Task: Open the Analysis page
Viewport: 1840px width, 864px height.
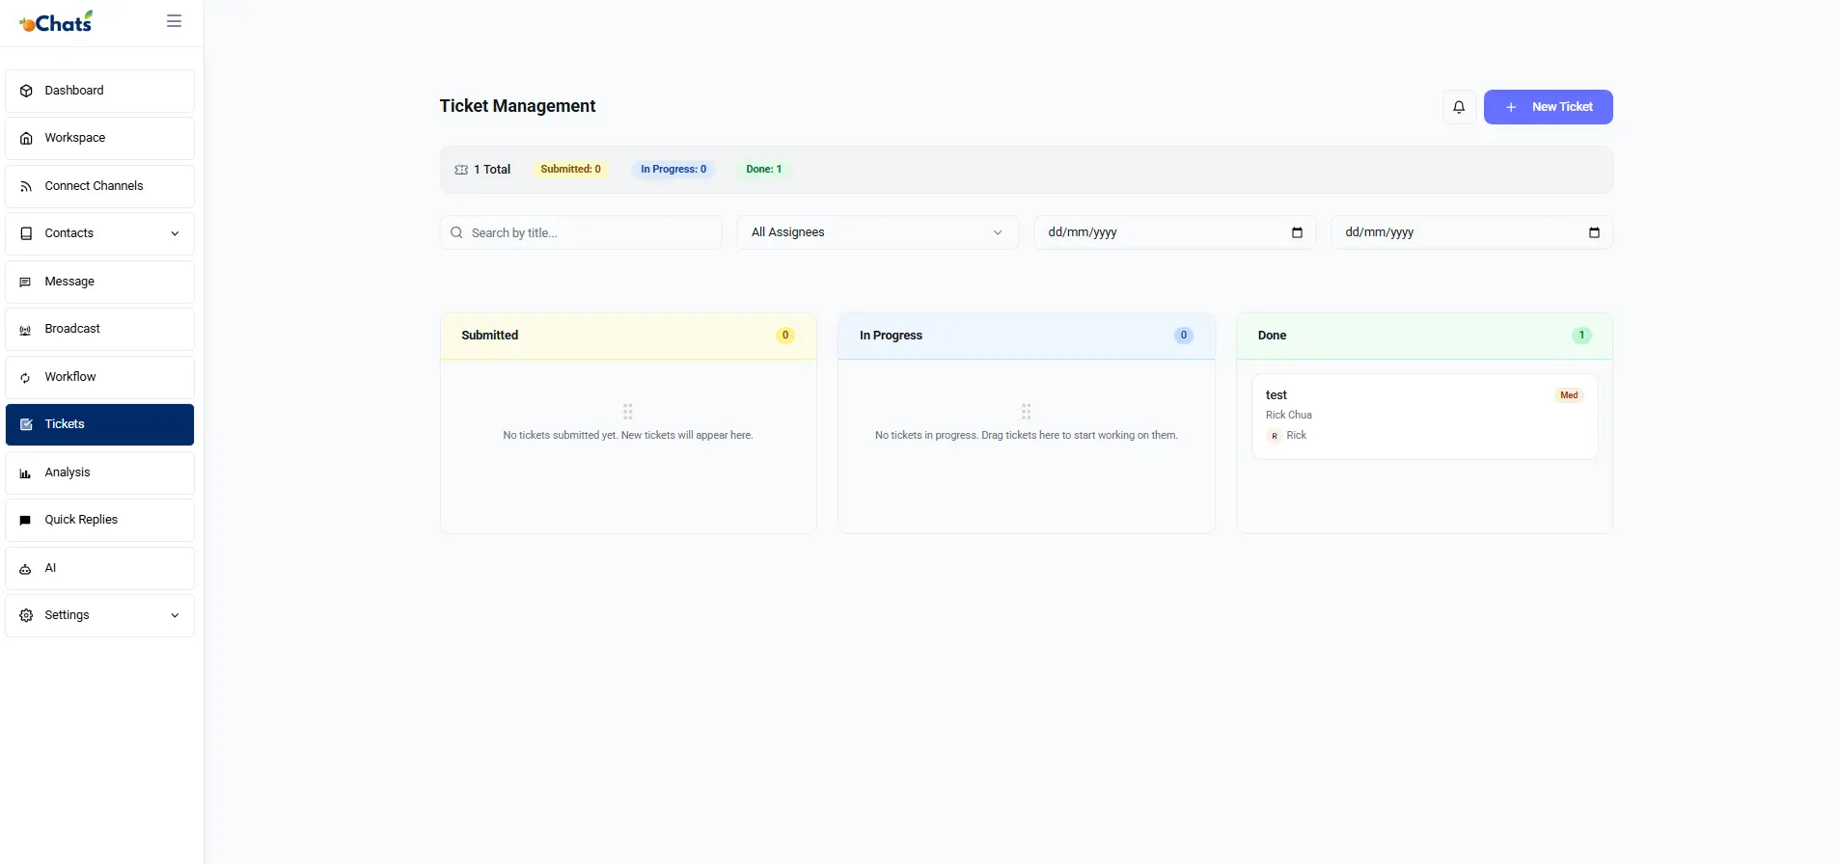Action: 100,472
